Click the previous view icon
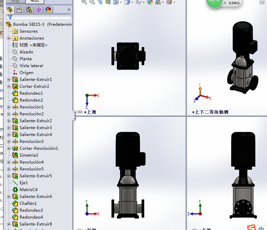Image resolution: width=267 pixels, height=230 pixels. (100, 2)
